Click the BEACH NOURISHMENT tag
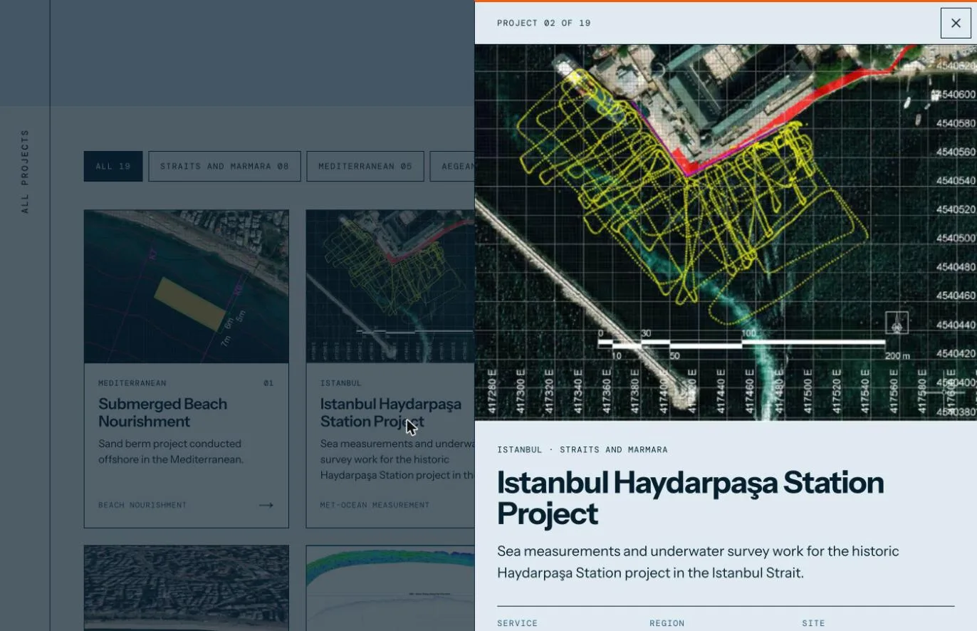 [142, 505]
